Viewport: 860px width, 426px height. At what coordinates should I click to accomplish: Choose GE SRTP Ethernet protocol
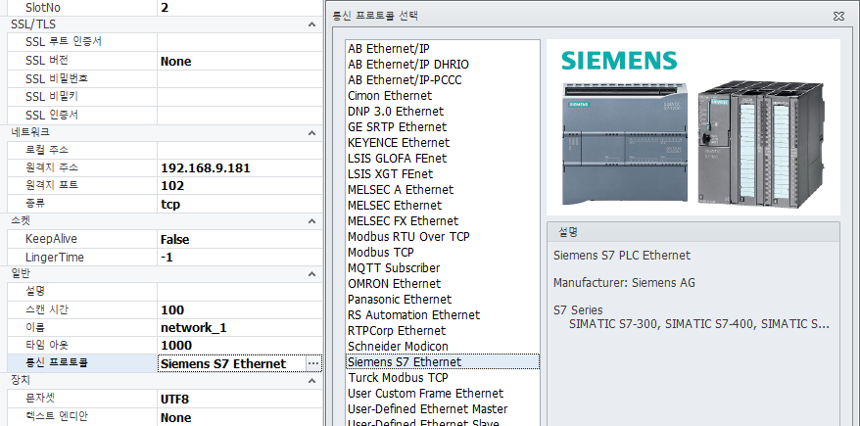(442, 126)
